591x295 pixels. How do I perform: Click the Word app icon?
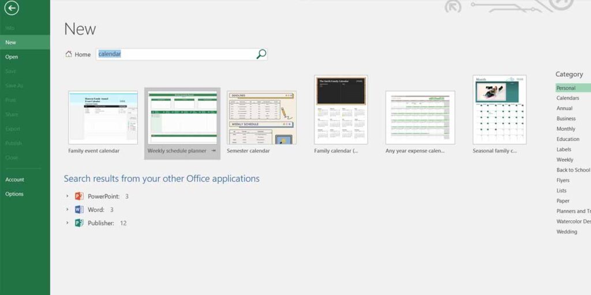coord(79,210)
